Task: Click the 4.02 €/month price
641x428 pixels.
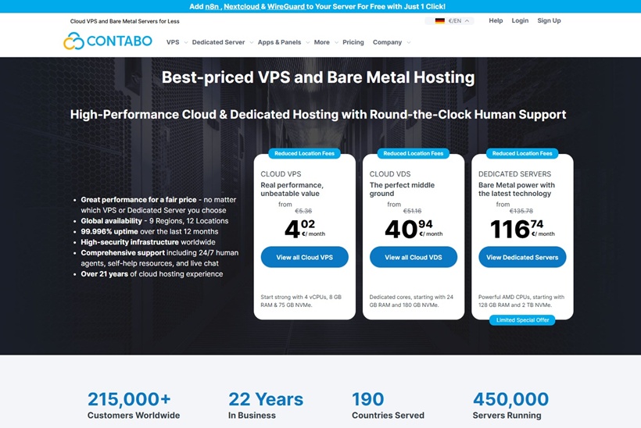Action: click(305, 229)
